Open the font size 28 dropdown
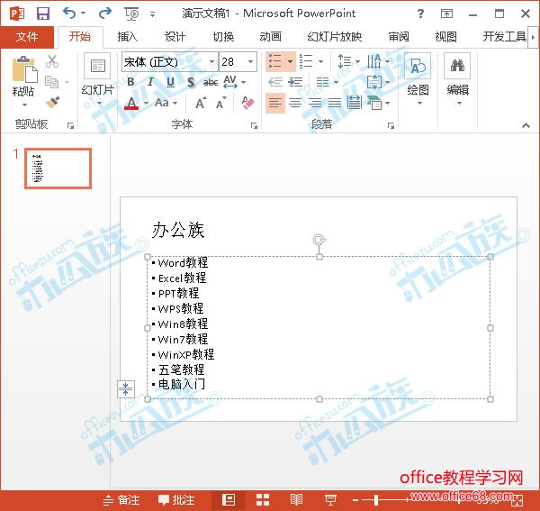This screenshot has height=511, width=540. coord(251,61)
